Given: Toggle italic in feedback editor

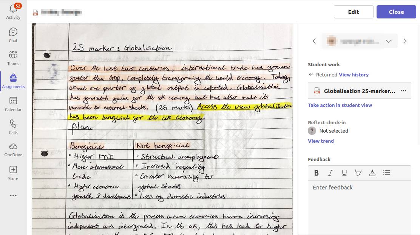Looking at the screenshot, I should [330, 173].
